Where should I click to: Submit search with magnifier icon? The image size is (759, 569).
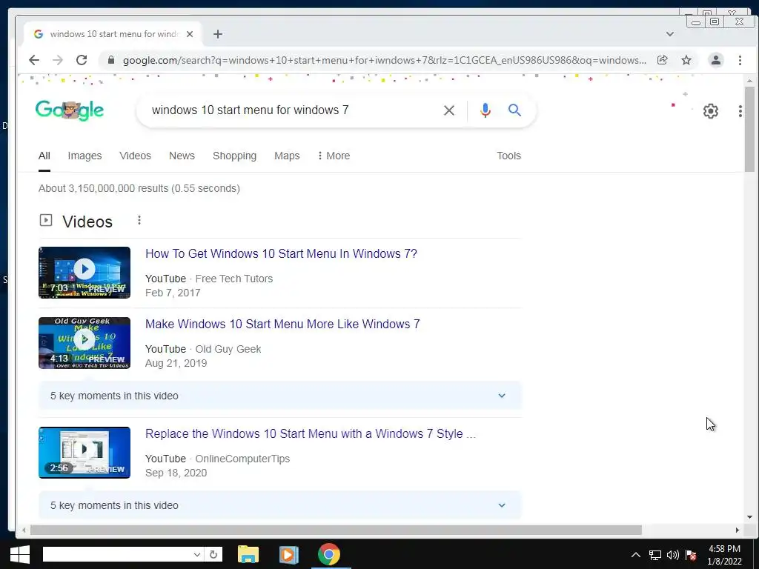[514, 110]
